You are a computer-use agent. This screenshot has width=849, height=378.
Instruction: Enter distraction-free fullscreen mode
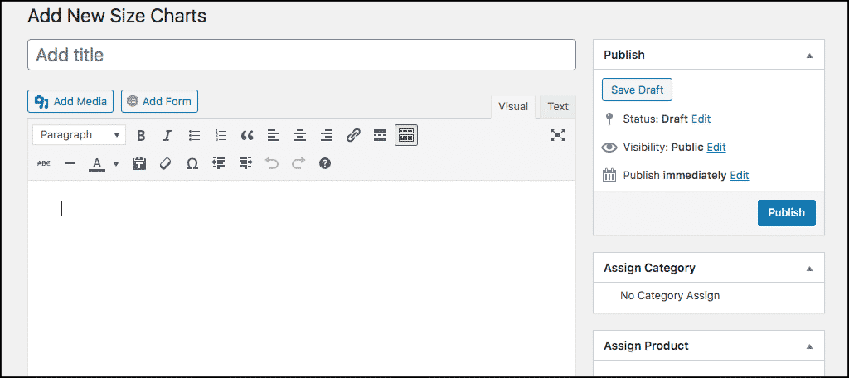click(x=558, y=135)
